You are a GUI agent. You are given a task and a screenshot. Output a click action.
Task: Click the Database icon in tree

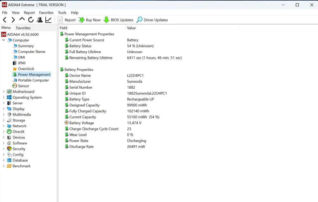click(x=9, y=160)
